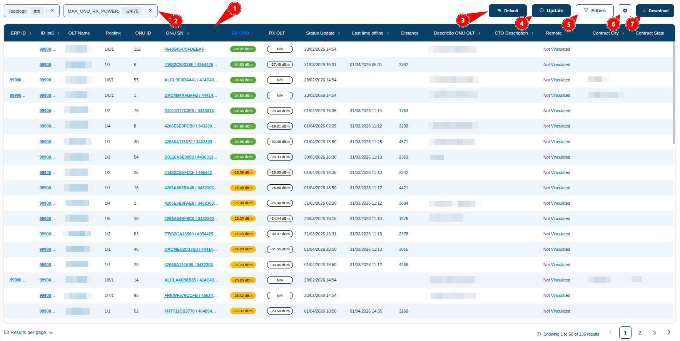This screenshot has height=341, width=680.
Task: Open ONU serial link D0111D77C3E0
Action: (x=191, y=111)
